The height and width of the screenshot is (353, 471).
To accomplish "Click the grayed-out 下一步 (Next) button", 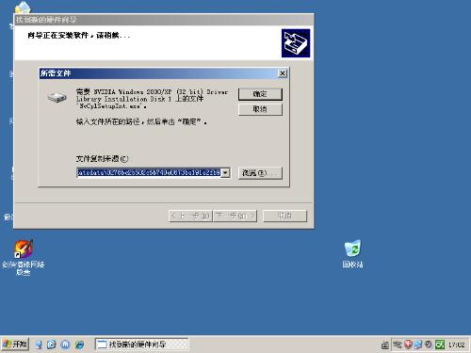I will point(235,216).
